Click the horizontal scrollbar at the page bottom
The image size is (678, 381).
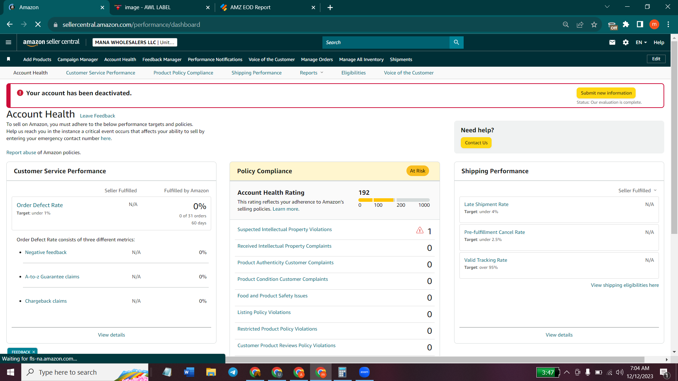tap(435, 359)
